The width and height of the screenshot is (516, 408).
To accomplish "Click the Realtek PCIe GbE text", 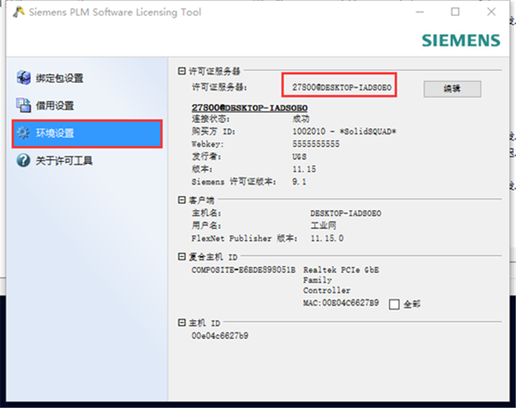I will (x=341, y=270).
